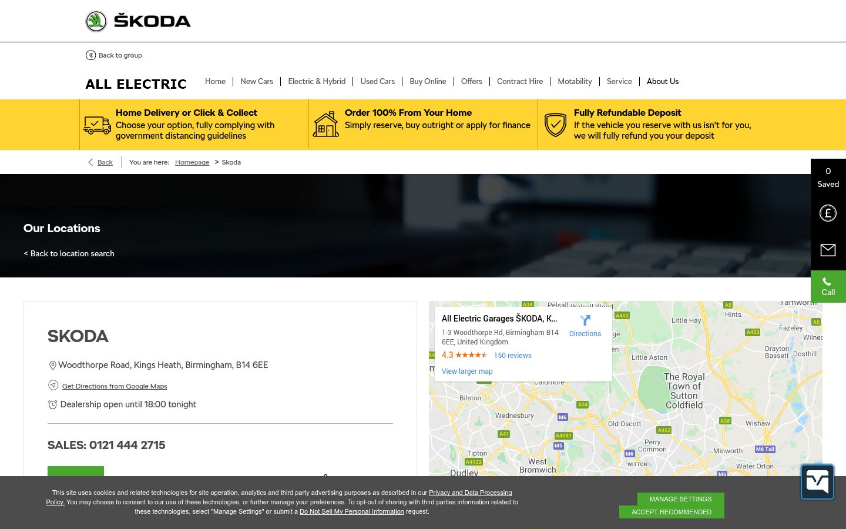Click the location pin icon by address
846x529 pixels.
(52, 366)
